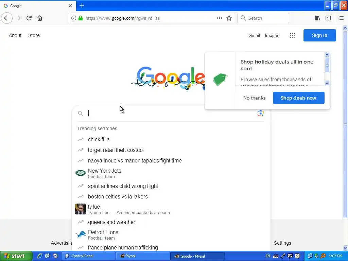Click the network computers tray icon
Screen dimensions: 348x261
click(x=310, y=256)
